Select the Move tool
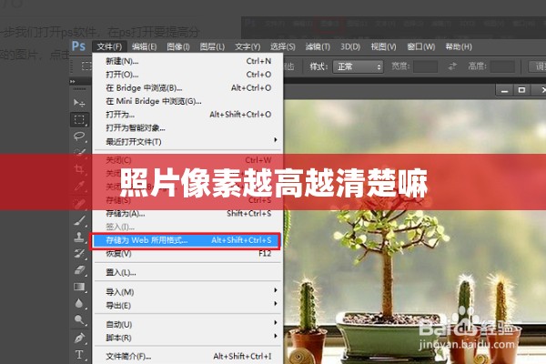The image size is (546, 364). [x=79, y=103]
